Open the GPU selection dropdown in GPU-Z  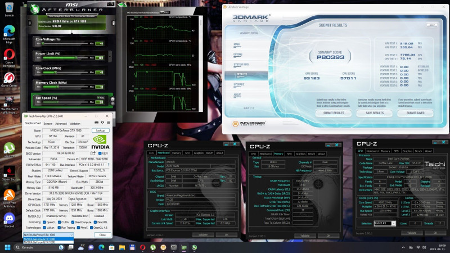click(x=48, y=235)
